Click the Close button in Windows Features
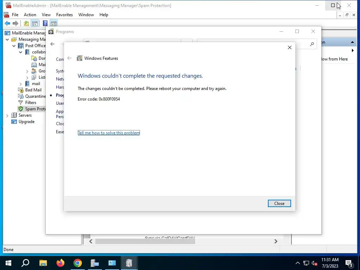360x270 pixels. pos(279,204)
